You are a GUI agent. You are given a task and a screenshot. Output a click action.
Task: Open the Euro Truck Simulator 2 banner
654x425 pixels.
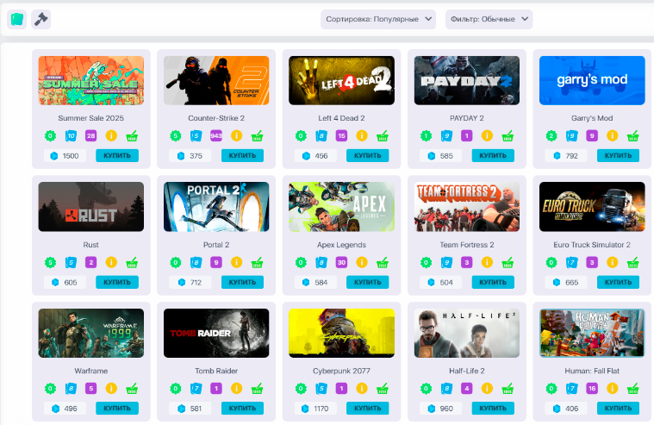click(592, 207)
